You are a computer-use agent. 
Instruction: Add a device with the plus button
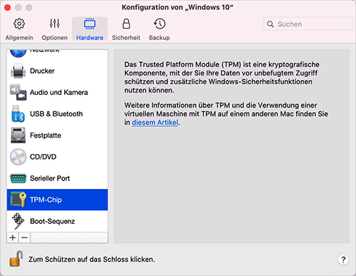coord(13,237)
